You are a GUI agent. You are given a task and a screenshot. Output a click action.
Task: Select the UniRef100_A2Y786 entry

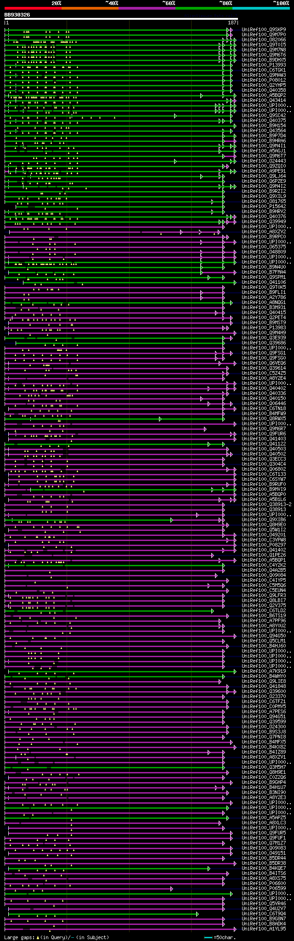click(264, 297)
